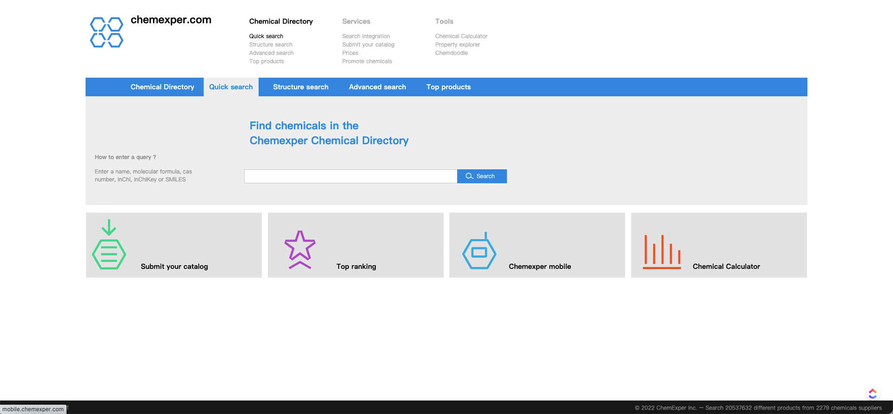Click the Submit your catalog card label
Screen dimensions: 893x414
click(174, 267)
